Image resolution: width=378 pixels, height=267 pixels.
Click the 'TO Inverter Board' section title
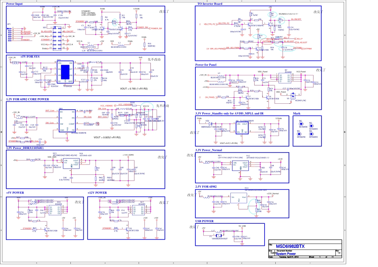tap(210, 4)
